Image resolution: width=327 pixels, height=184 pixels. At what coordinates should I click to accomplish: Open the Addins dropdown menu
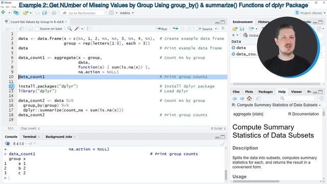[127, 13]
